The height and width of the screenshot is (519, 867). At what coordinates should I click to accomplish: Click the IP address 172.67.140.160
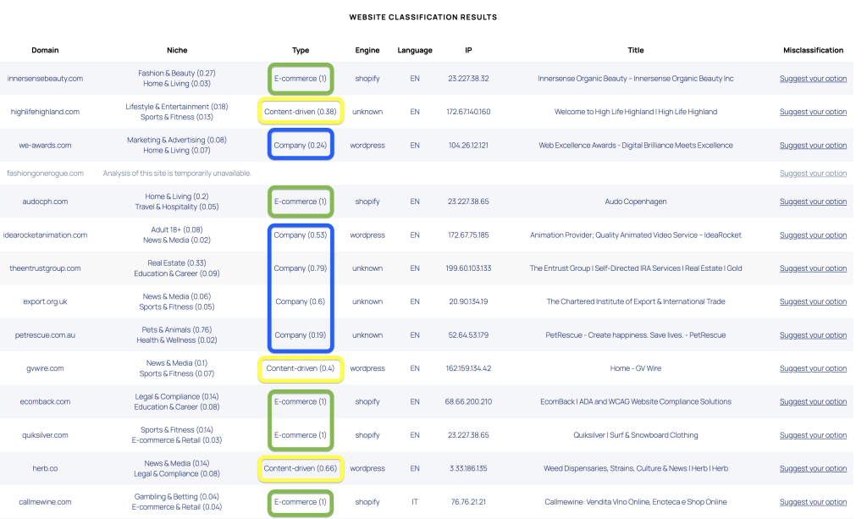[x=468, y=112]
